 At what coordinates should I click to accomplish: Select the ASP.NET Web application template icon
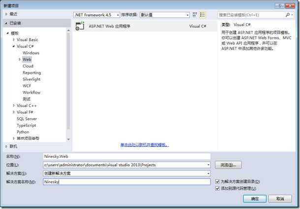[80, 26]
